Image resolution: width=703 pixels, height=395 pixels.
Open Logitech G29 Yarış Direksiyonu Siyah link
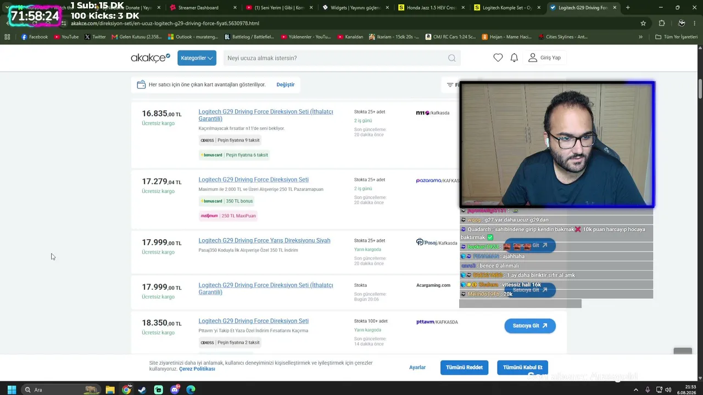(x=264, y=240)
